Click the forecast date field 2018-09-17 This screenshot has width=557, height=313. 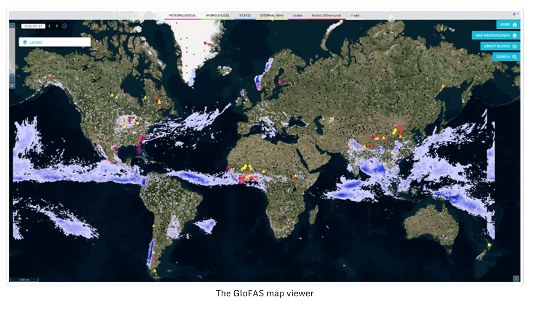tap(33, 26)
